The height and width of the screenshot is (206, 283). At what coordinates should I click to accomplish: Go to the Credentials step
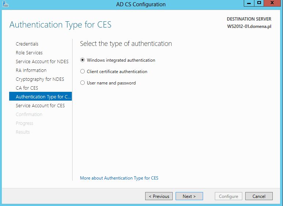[27, 44]
